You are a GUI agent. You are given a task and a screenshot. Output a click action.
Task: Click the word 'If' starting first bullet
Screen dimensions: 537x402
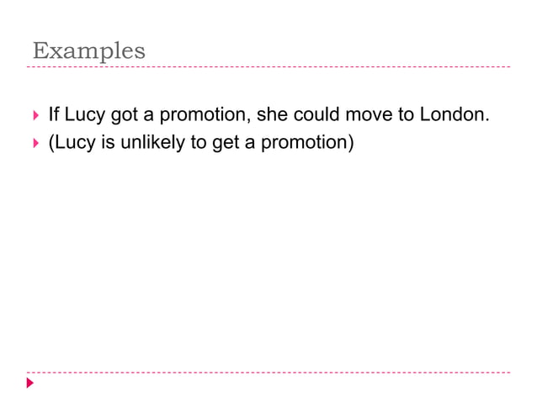click(x=54, y=114)
